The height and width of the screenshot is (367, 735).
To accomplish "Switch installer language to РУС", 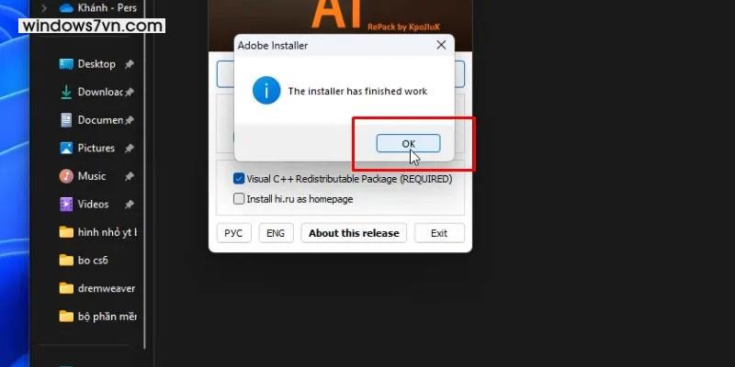I will point(233,233).
